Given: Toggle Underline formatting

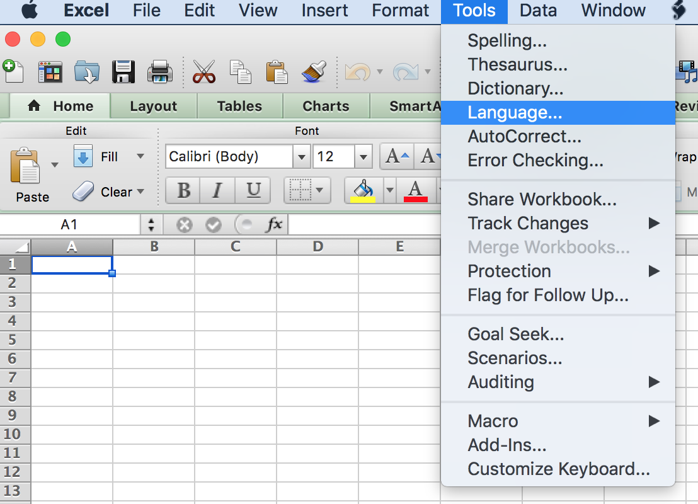Looking at the screenshot, I should point(253,190).
